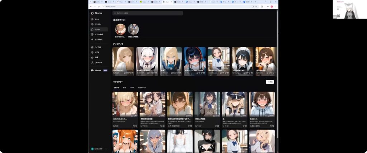Open the Profile person icon in sidebar
Viewport: 367px width, 153px height.
(92, 62)
